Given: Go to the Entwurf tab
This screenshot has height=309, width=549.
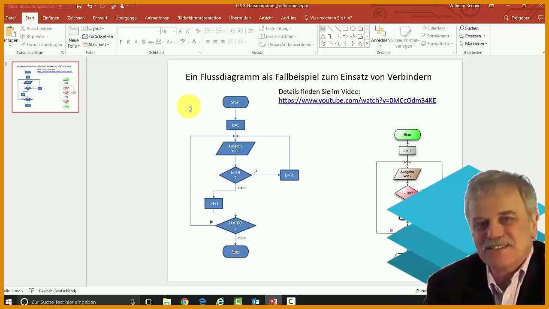Looking at the screenshot, I should click(100, 18).
